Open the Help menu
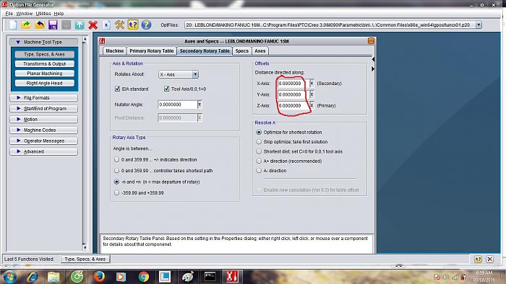Image resolution: width=506 pixels, height=284 pixels. (59, 14)
